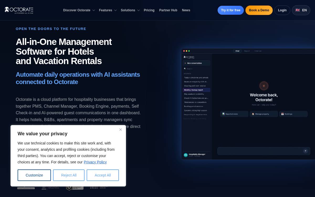315x197 pixels.
Task: Open the Privacy Policy link
Action: click(x=95, y=162)
